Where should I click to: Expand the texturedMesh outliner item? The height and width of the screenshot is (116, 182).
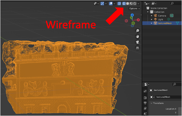pyautogui.click(x=151, y=23)
